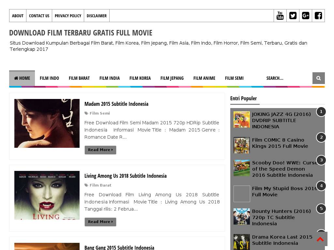Click the site title Download Film Terbaru
The height and width of the screenshot is (250, 334).
click(x=81, y=33)
